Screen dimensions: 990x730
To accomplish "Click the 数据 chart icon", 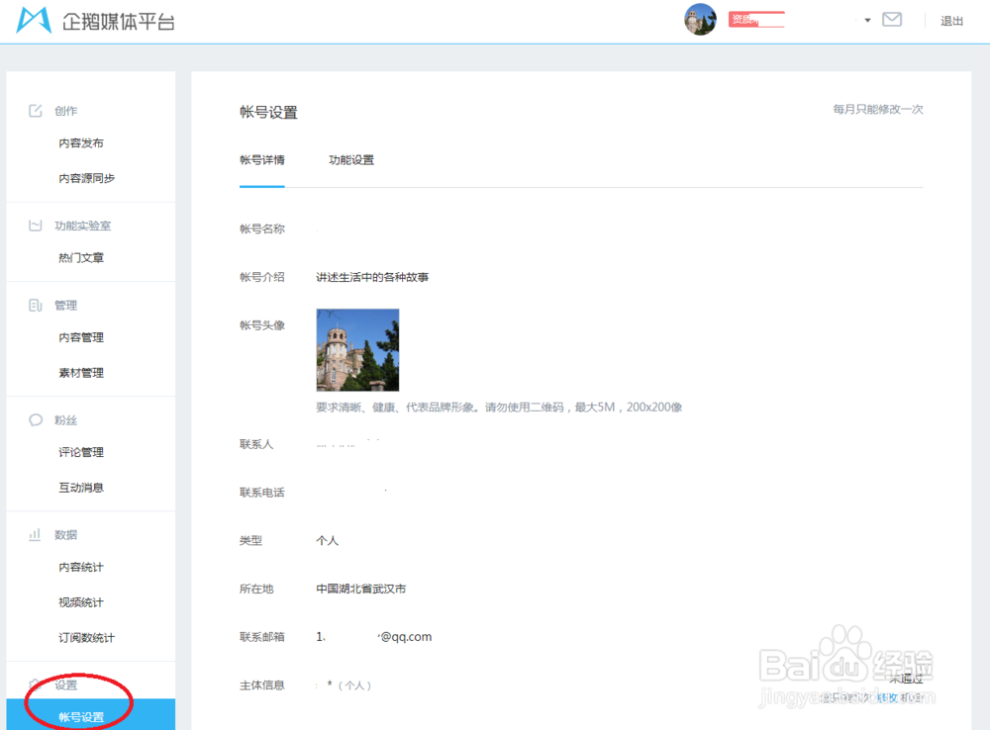I will coord(35,534).
